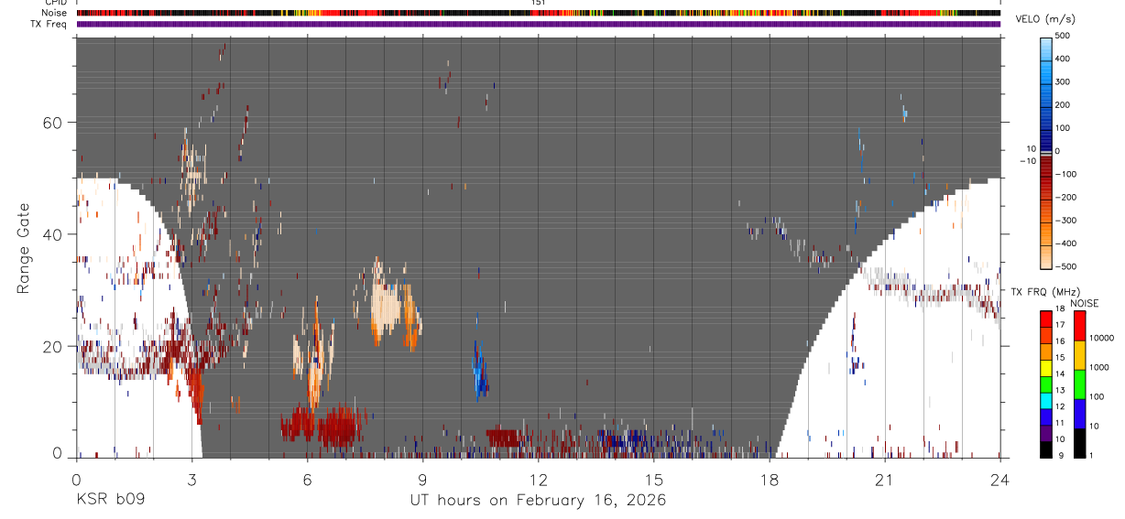The image size is (1125, 519).
Task: Click the pale orange bottom of the velocity scale
Action: pyautogui.click(x=1046, y=255)
